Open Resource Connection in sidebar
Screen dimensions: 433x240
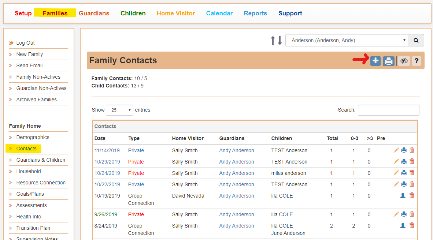(41, 182)
